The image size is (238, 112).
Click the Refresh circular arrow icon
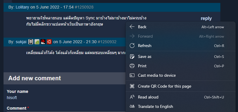pyautogui.click(x=132, y=46)
